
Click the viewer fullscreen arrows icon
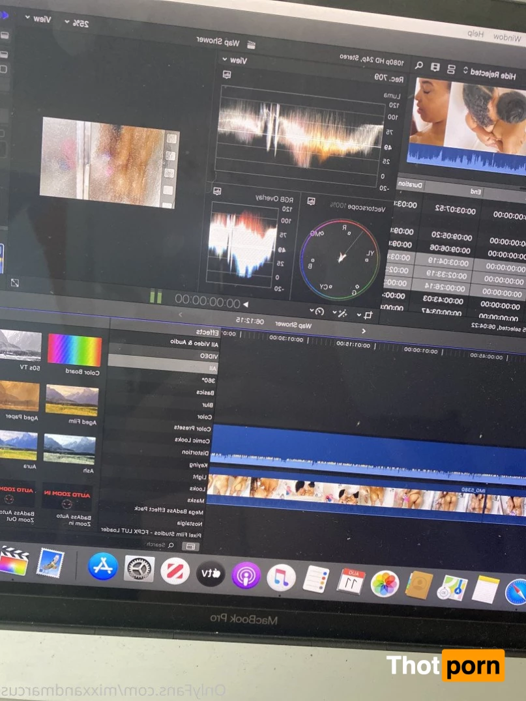14,283
